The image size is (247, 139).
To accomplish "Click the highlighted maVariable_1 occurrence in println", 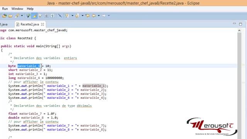I will pyautogui.click(x=93, y=86).
